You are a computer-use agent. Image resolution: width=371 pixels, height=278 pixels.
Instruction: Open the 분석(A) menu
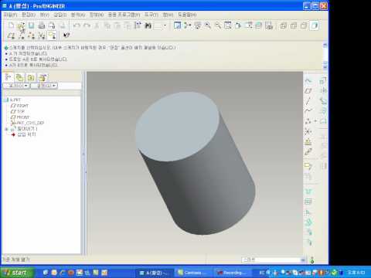click(x=78, y=15)
